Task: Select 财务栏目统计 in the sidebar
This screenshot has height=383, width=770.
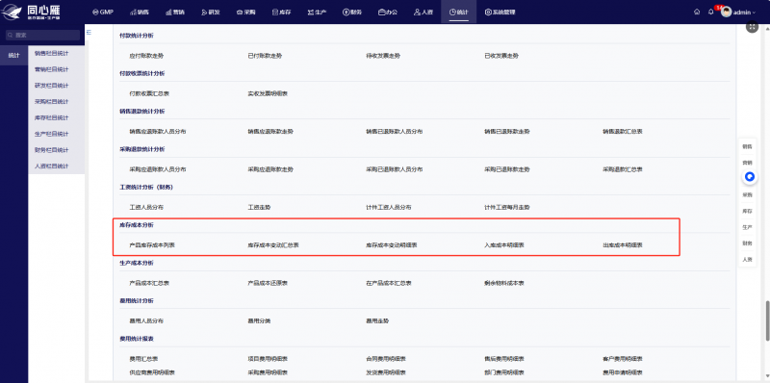Action: coord(52,150)
